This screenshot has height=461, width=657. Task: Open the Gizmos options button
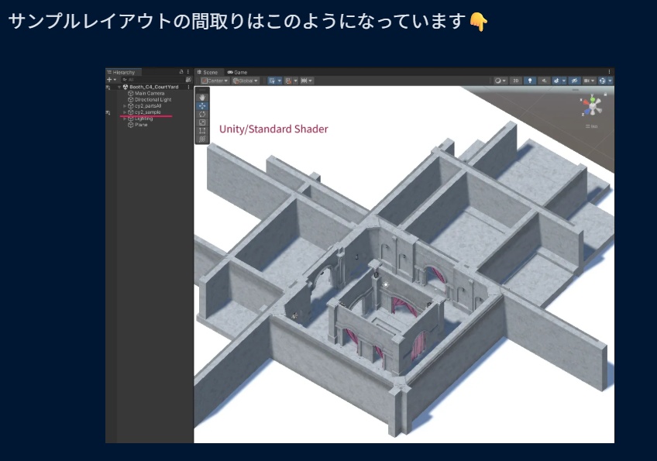[x=602, y=81]
